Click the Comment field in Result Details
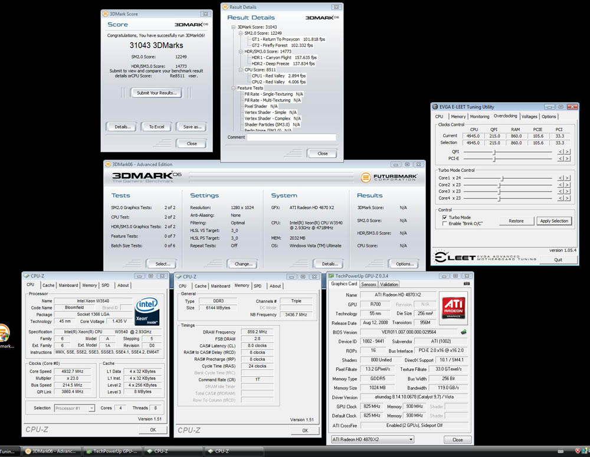590x457 pixels. point(291,138)
